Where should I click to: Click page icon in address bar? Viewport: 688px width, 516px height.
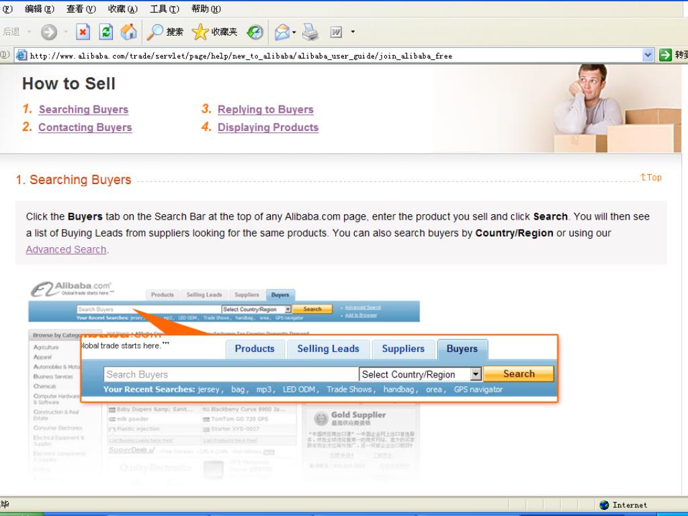(x=21, y=55)
